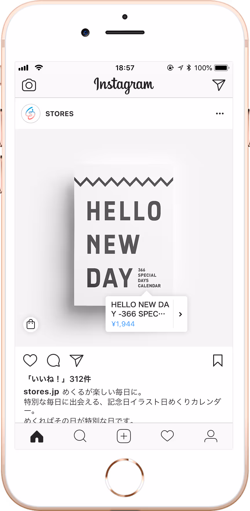Tap the new post plus tab
The height and width of the screenshot is (511, 250).
pos(124,436)
